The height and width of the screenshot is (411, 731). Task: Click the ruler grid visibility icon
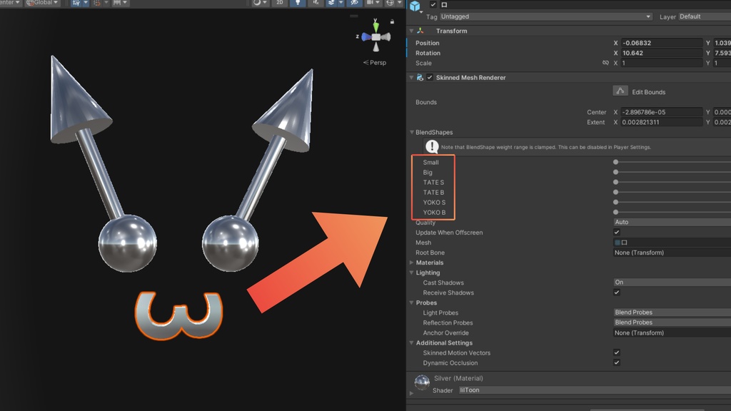[117, 3]
